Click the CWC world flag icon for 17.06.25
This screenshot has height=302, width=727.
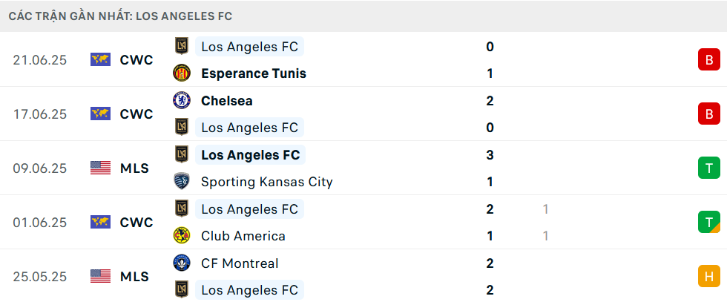[101, 114]
